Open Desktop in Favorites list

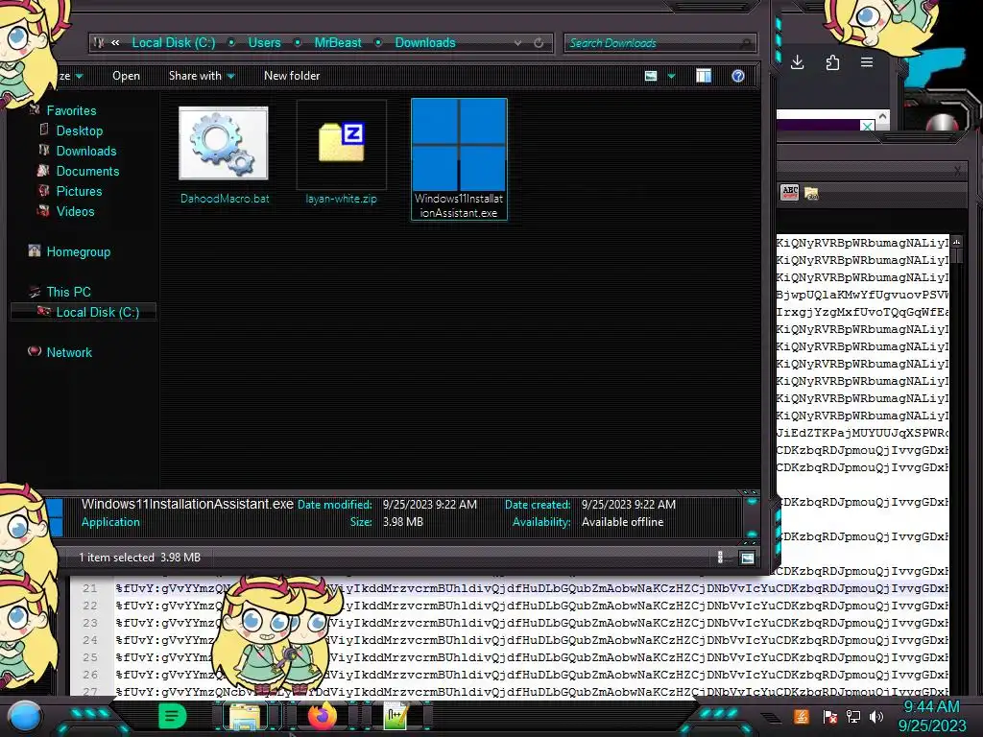pyautogui.click(x=80, y=131)
